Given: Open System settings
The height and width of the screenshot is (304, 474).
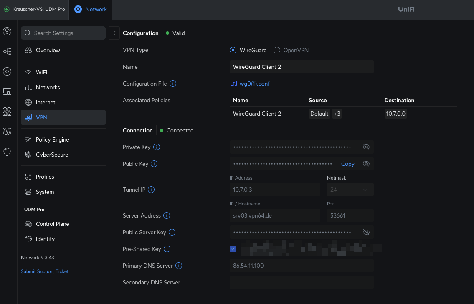Looking at the screenshot, I should click(x=63, y=192).
